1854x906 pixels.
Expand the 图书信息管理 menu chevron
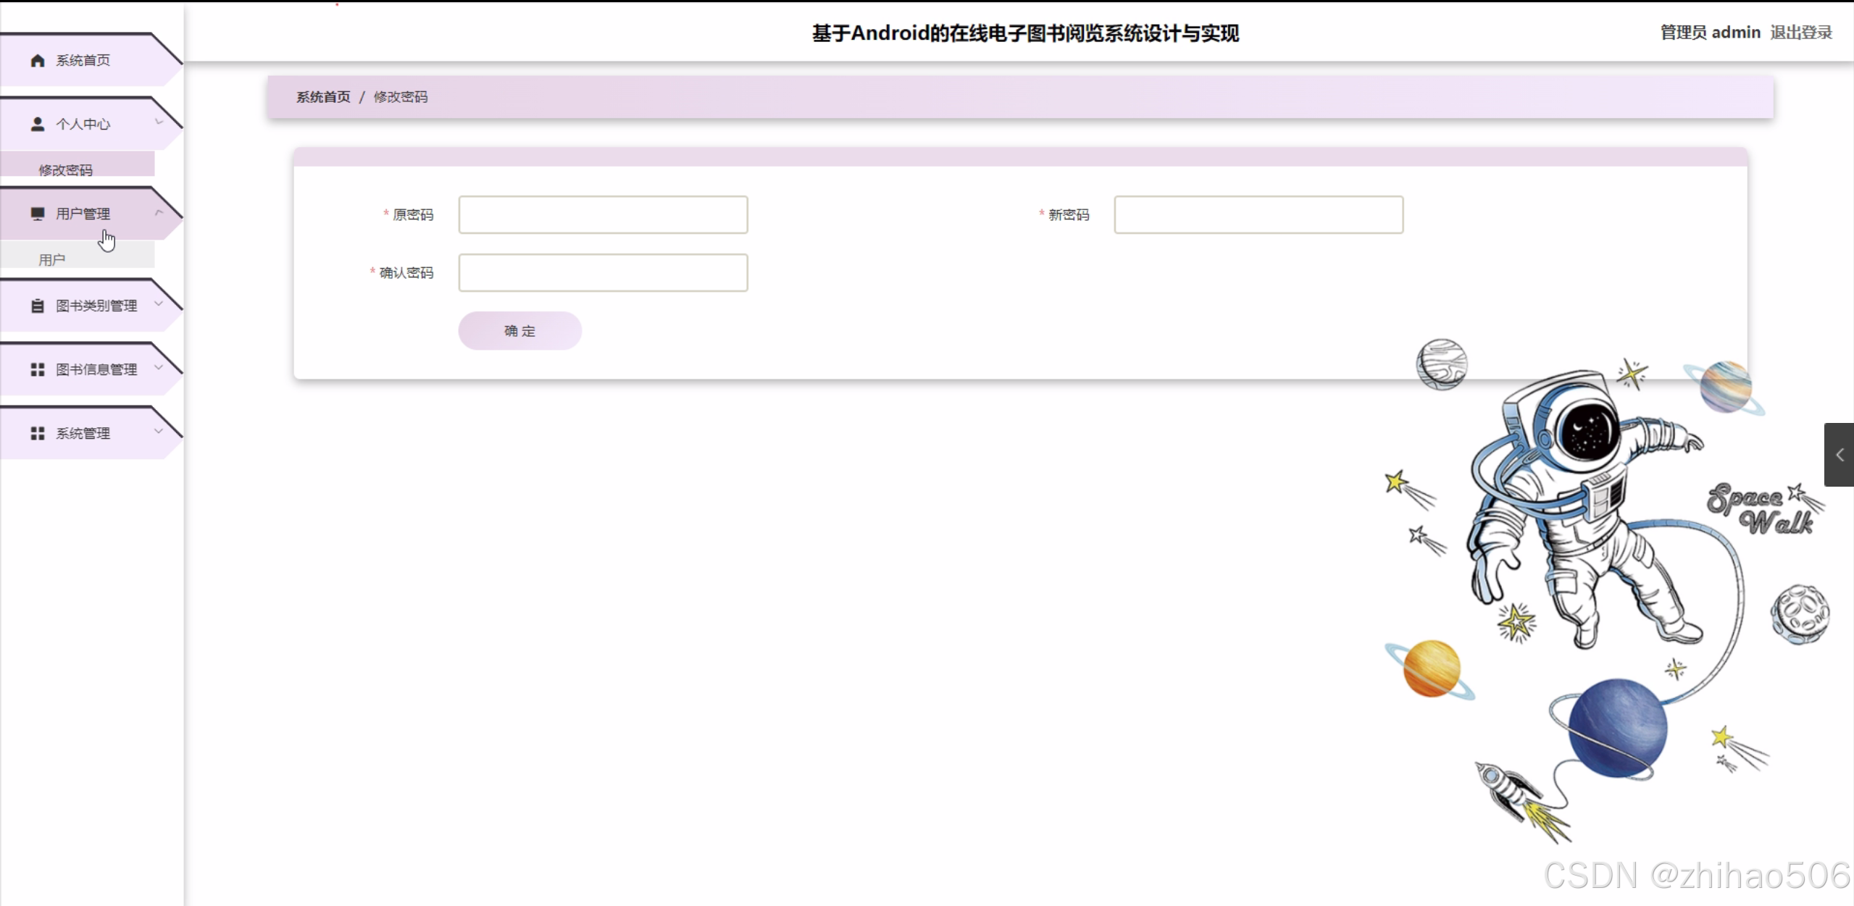coord(159,368)
